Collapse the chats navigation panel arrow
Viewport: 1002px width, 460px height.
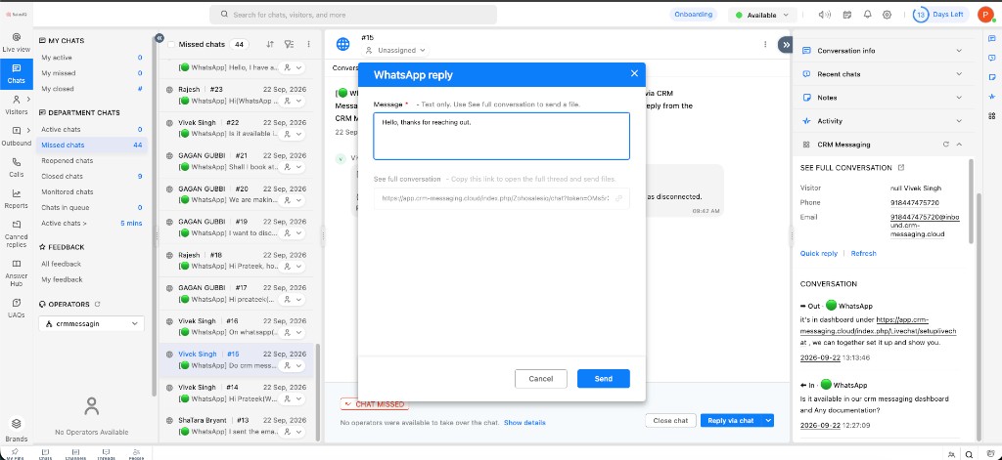[159, 38]
